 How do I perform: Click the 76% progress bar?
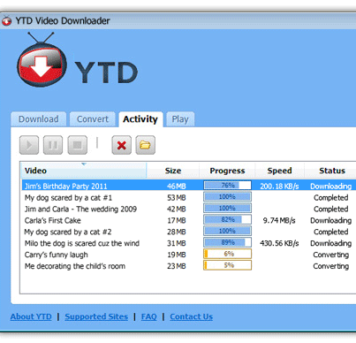(227, 186)
